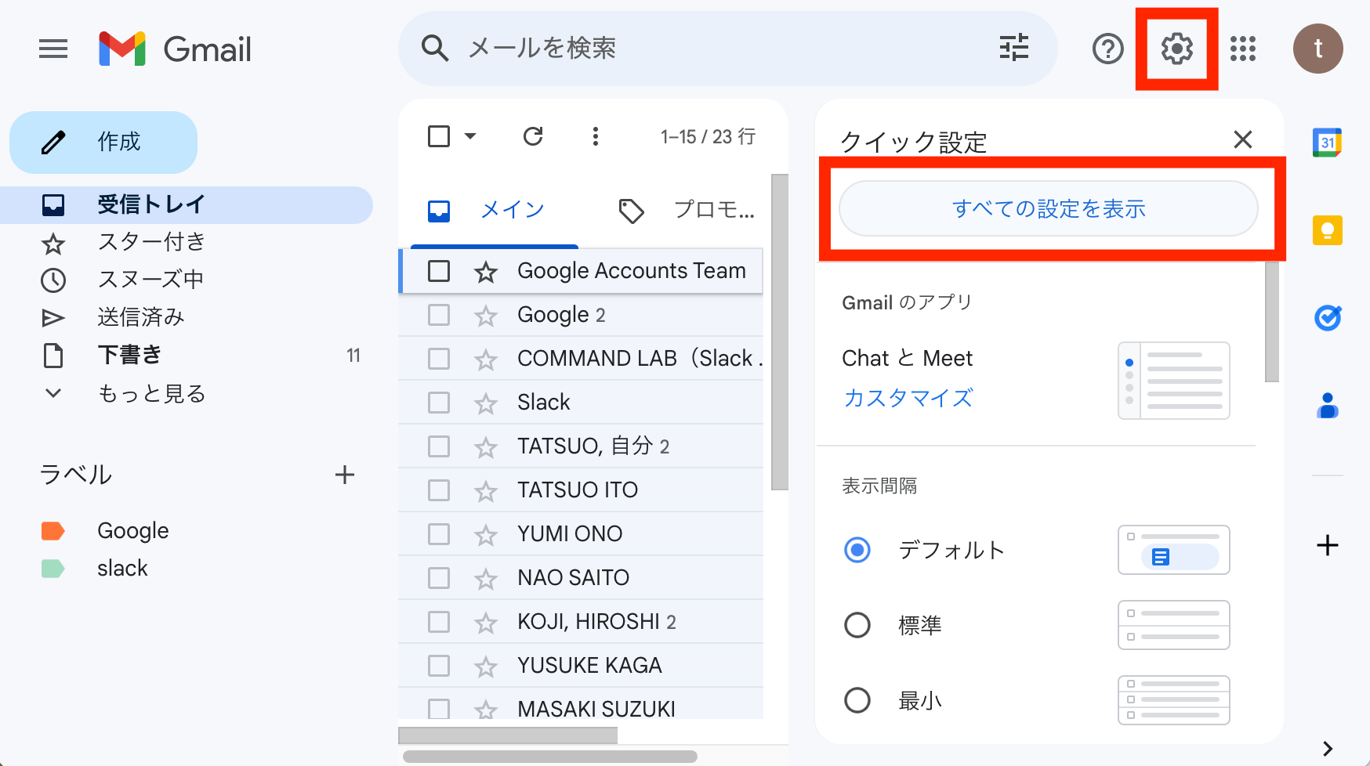Open 送信済み folder

click(187, 318)
